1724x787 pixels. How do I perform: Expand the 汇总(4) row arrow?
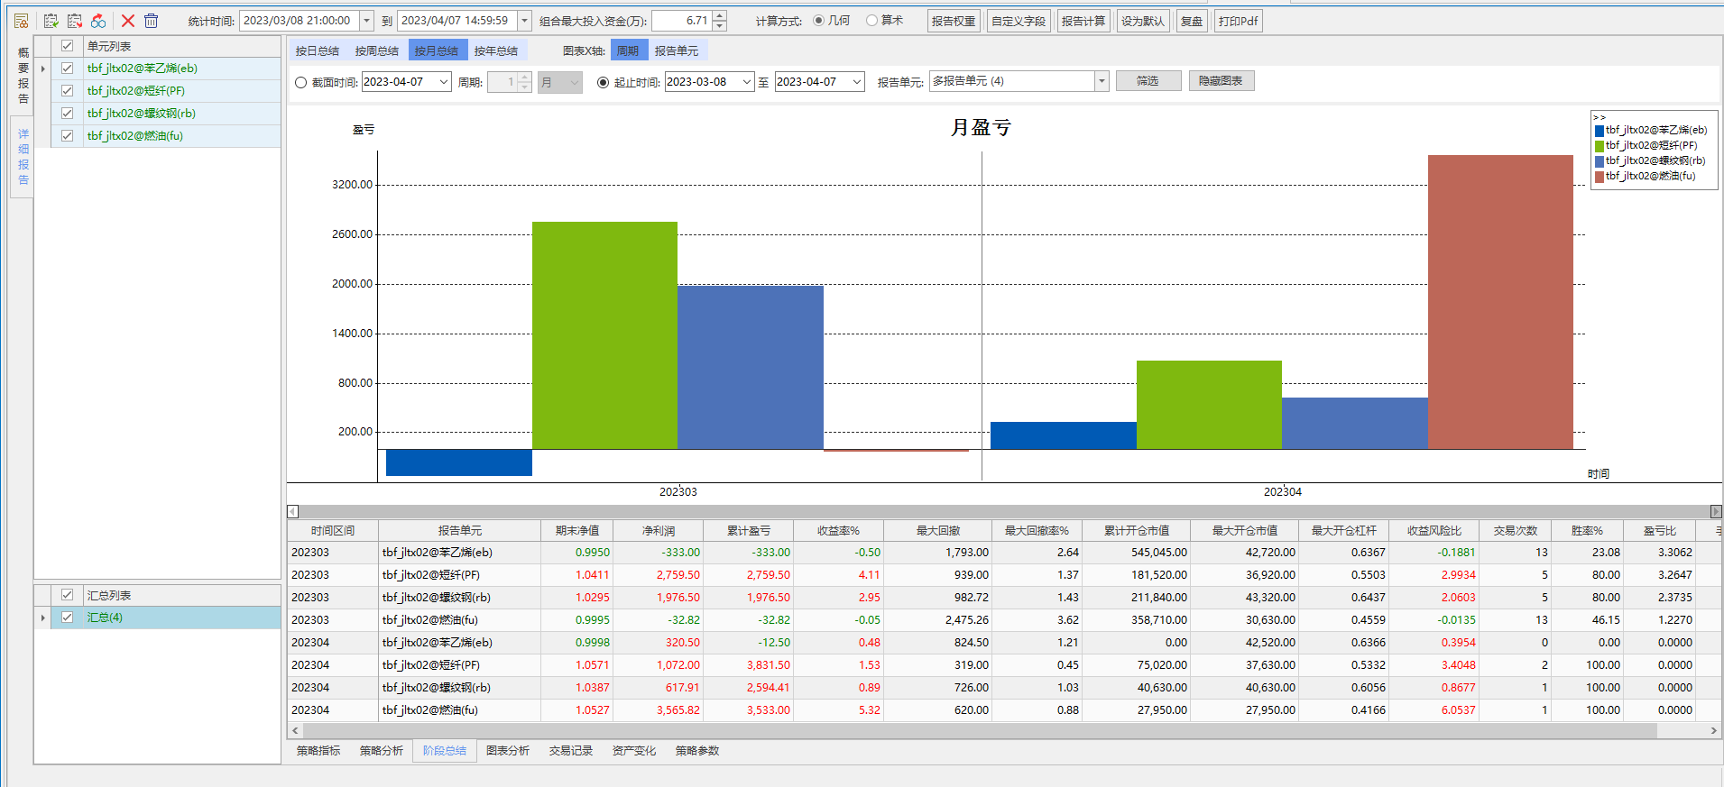[42, 618]
